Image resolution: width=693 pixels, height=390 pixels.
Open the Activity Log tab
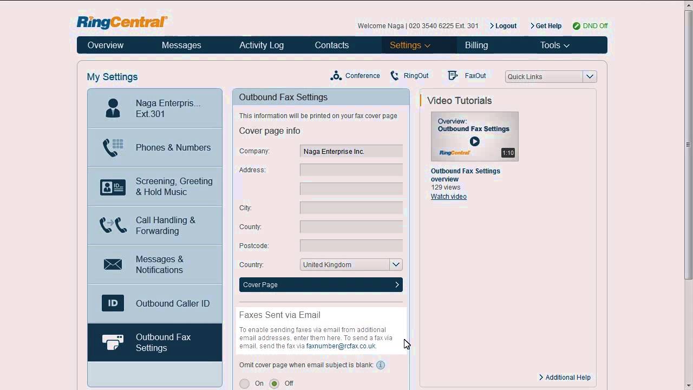[x=261, y=45]
